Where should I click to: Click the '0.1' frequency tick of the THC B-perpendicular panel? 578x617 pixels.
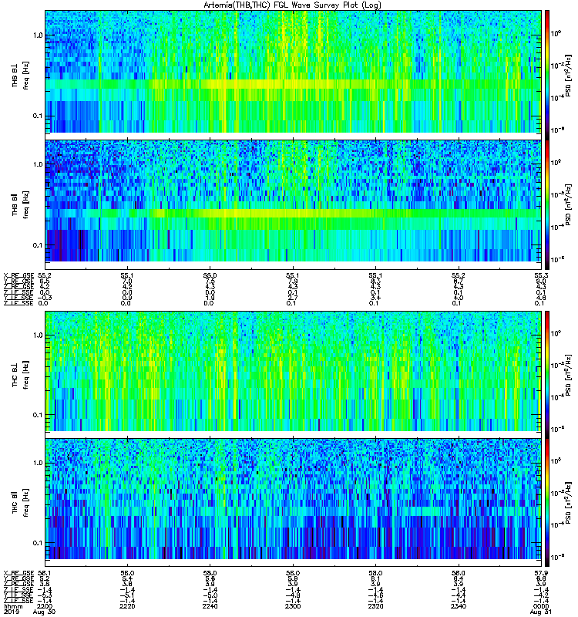tap(38, 415)
